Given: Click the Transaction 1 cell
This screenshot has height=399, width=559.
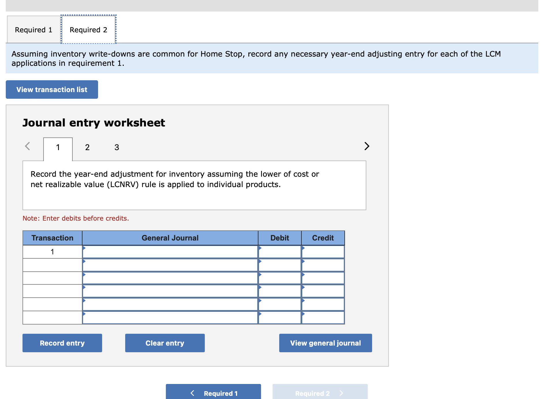Looking at the screenshot, I should [x=52, y=251].
